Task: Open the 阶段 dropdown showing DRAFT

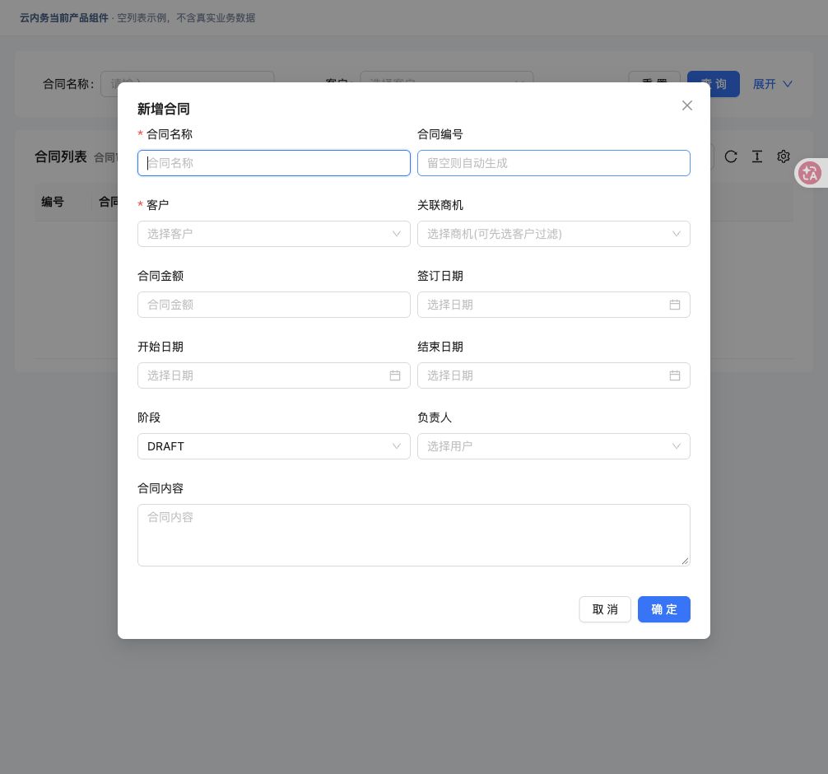Action: (273, 446)
